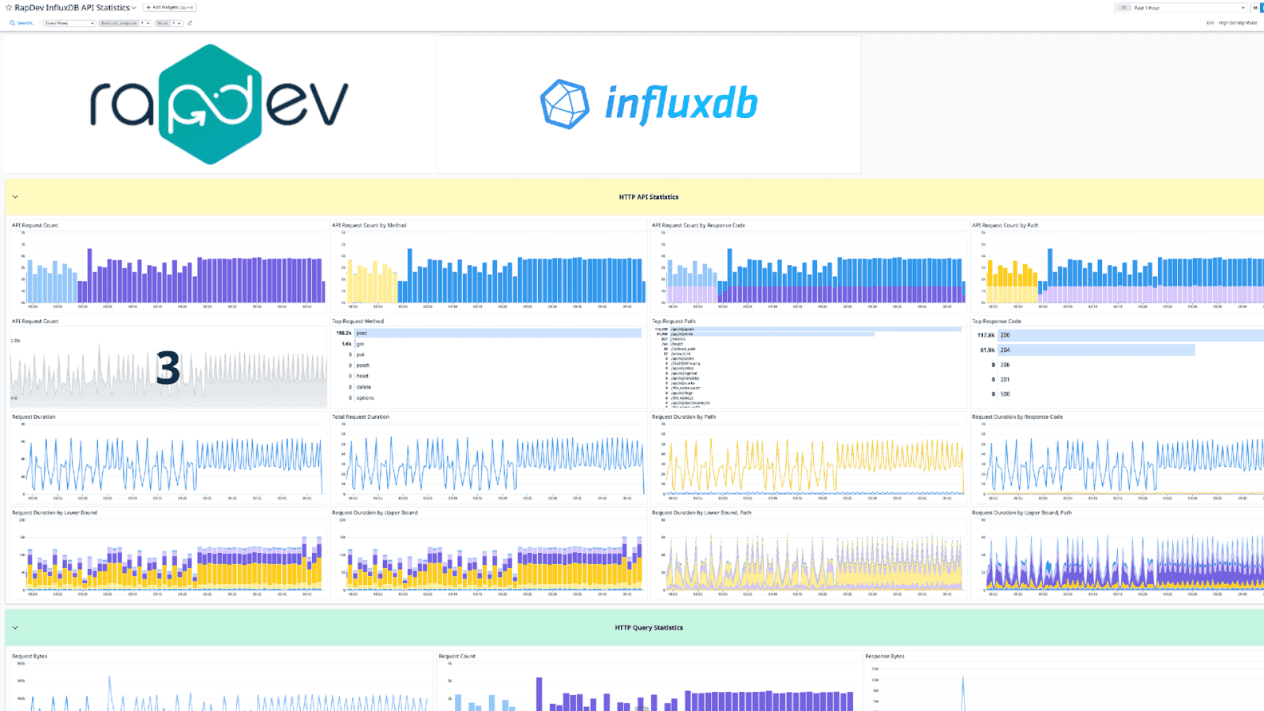Open the influxdb_endpoint variable dropdown
The width and height of the screenshot is (1264, 711).
(145, 23)
